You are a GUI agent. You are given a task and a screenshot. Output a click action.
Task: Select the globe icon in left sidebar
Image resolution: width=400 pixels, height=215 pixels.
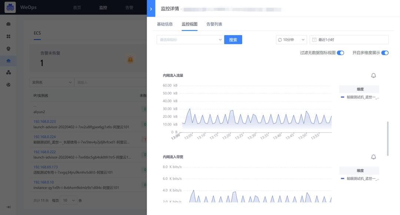click(x=9, y=85)
